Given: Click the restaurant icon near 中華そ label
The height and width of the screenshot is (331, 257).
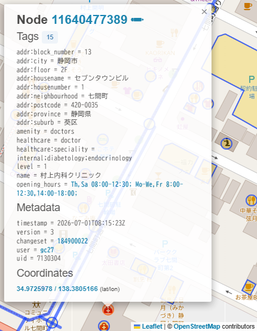Looking at the screenshot, I should [251, 200].
